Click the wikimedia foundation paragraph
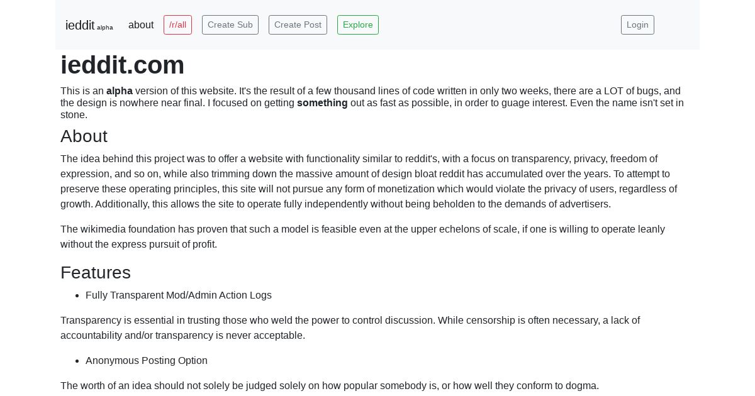 [x=362, y=237]
